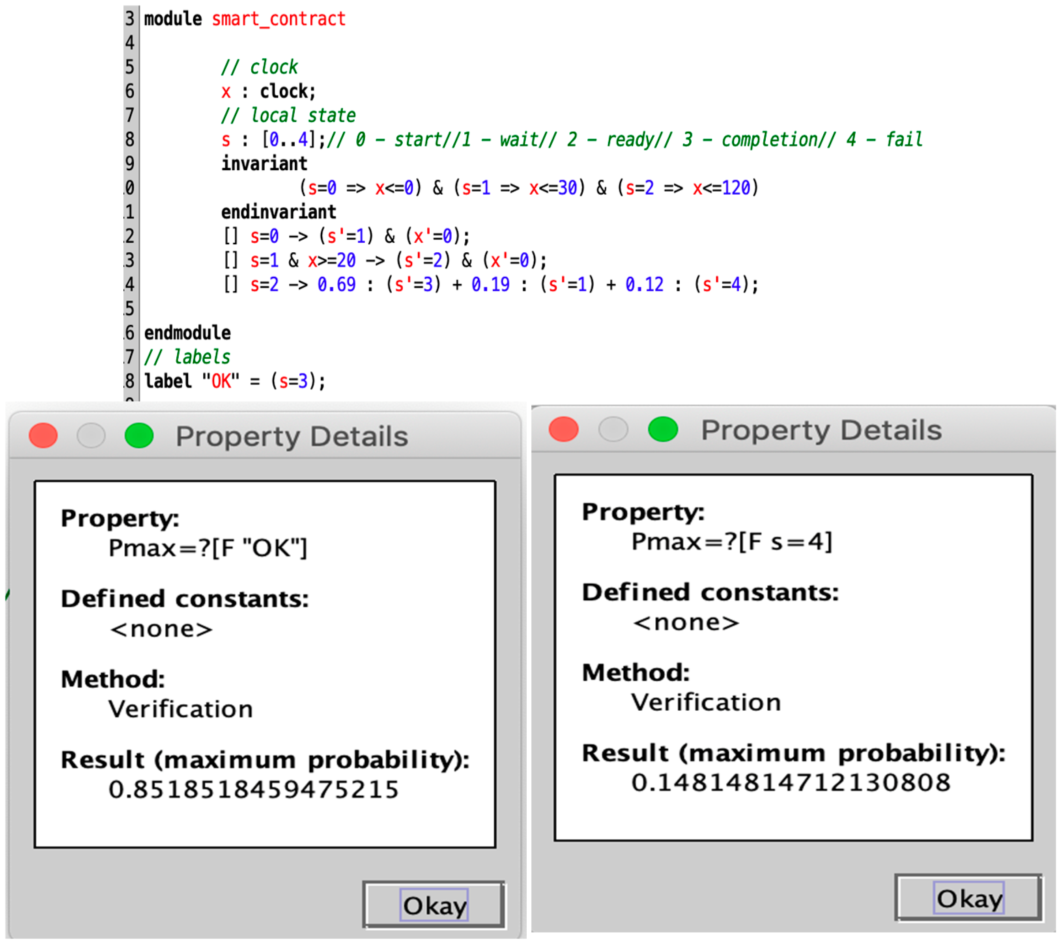Close the left Property Details dialog
The width and height of the screenshot is (1060, 946).
43,436
